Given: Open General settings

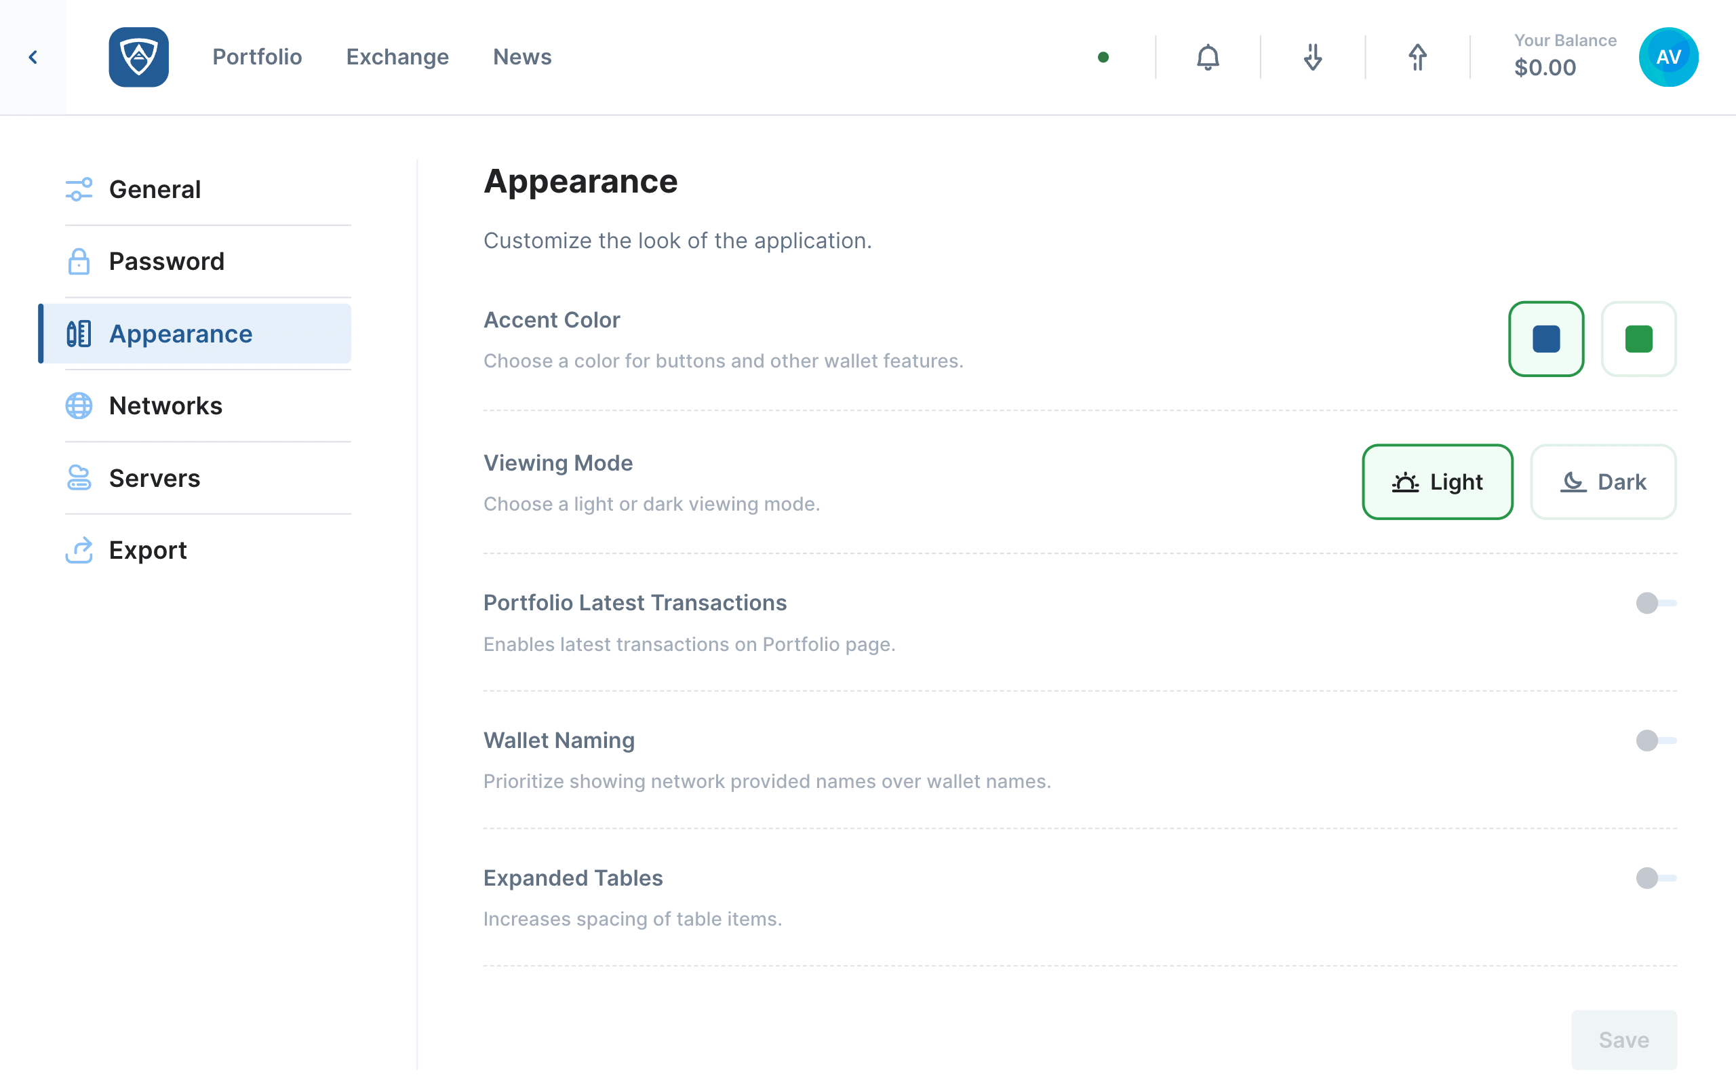Looking at the screenshot, I should tap(208, 189).
